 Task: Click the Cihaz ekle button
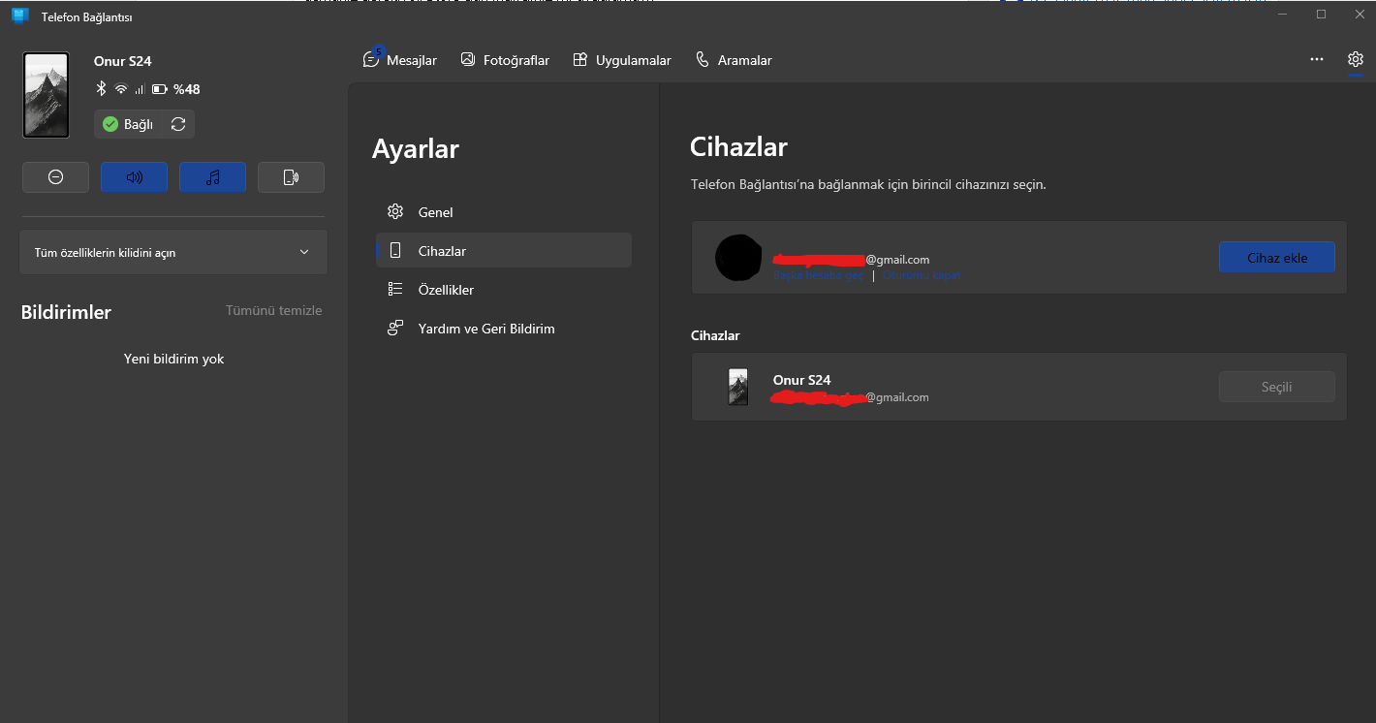pos(1276,258)
